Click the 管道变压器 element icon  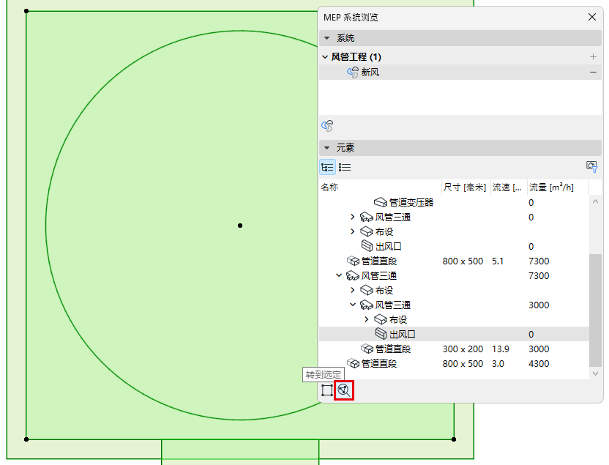click(380, 202)
